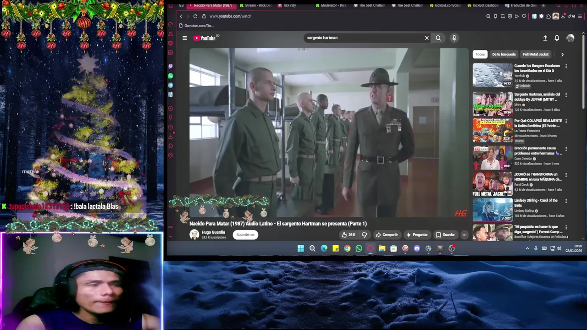Switch to the 'Traductor de Google' tab

pyautogui.click(x=521, y=5)
